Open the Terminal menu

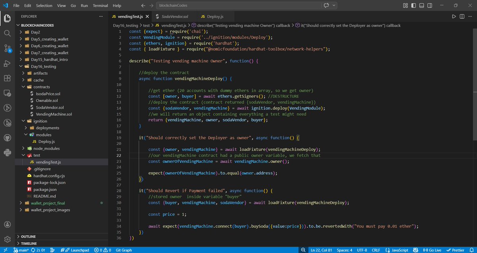coord(100,6)
